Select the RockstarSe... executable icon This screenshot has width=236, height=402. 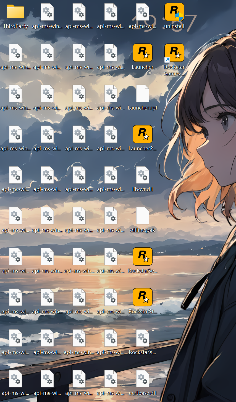pyautogui.click(x=143, y=256)
